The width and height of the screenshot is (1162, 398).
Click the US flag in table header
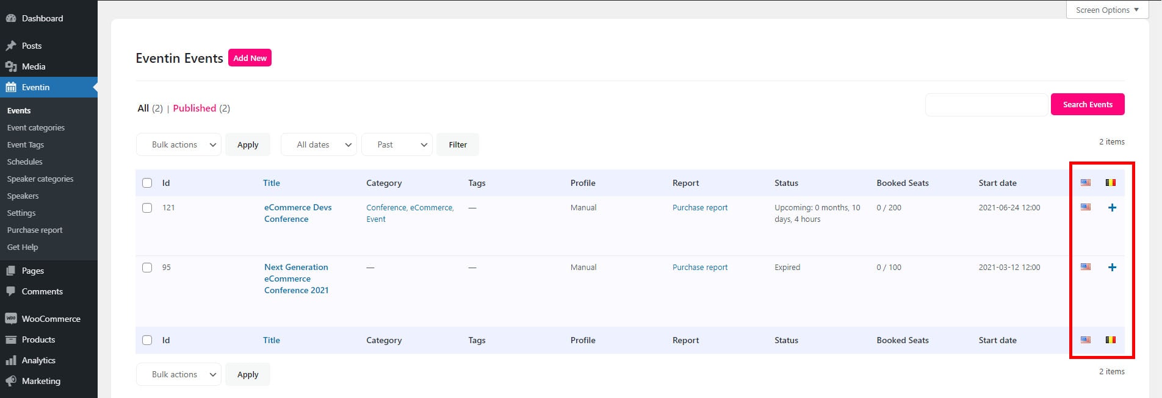[1086, 182]
